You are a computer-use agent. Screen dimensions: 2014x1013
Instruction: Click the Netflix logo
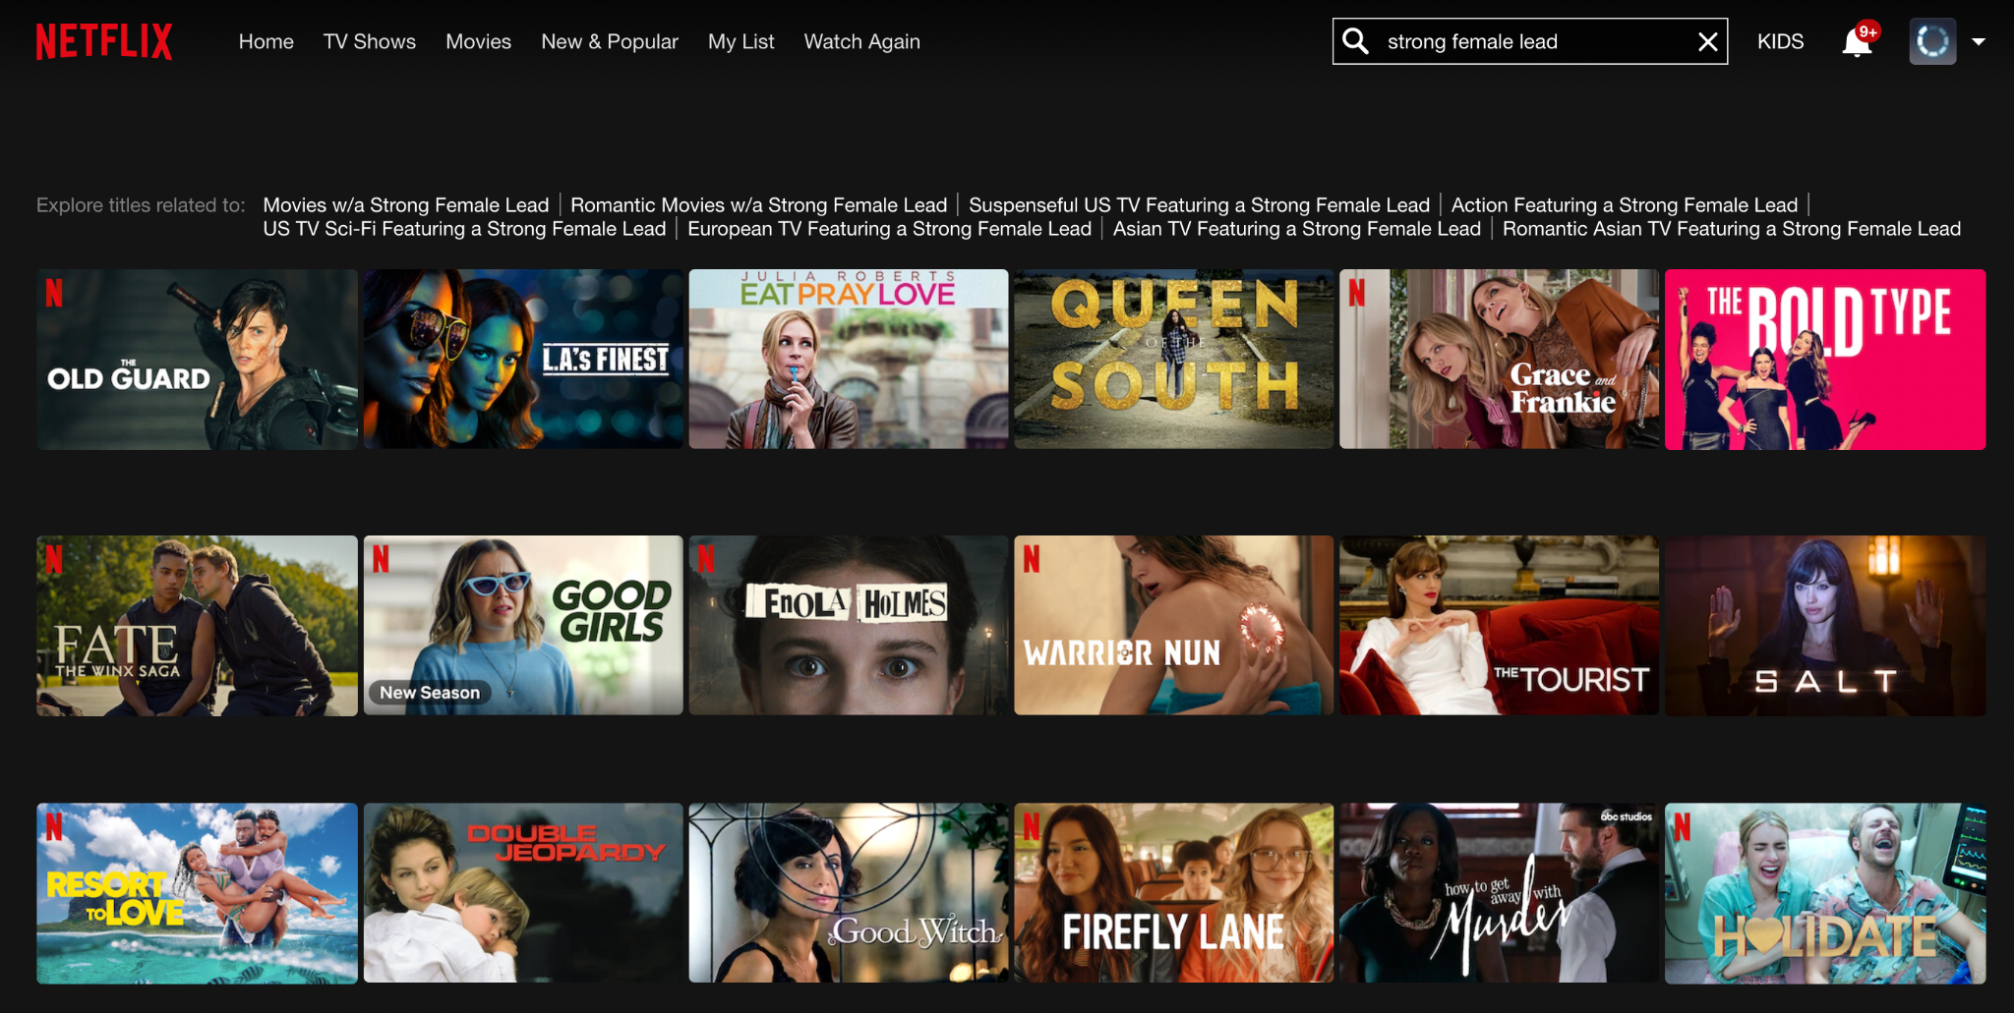[104, 41]
